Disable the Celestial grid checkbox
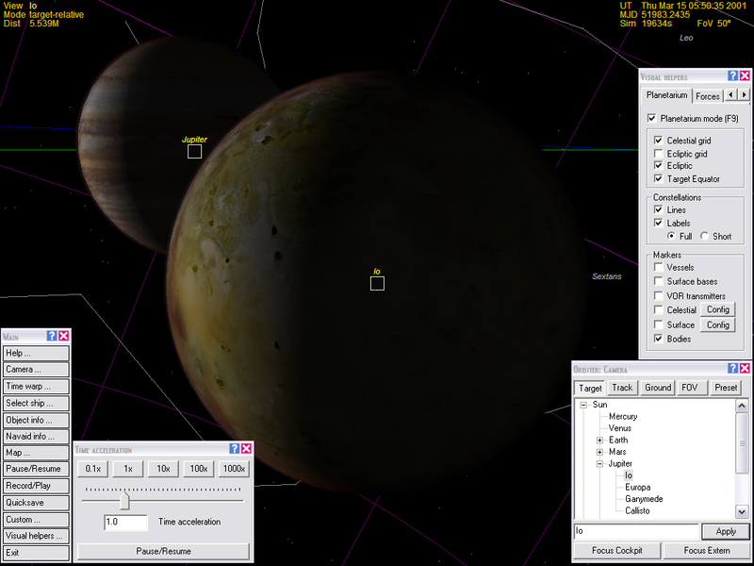Viewport: 754px width, 566px height. click(x=659, y=141)
